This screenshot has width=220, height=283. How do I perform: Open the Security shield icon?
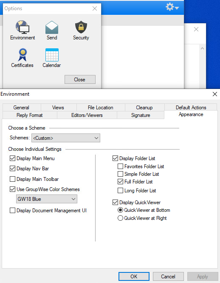(81, 27)
